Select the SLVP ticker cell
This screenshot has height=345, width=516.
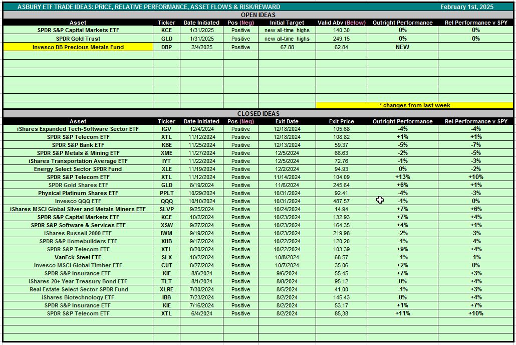click(166, 209)
